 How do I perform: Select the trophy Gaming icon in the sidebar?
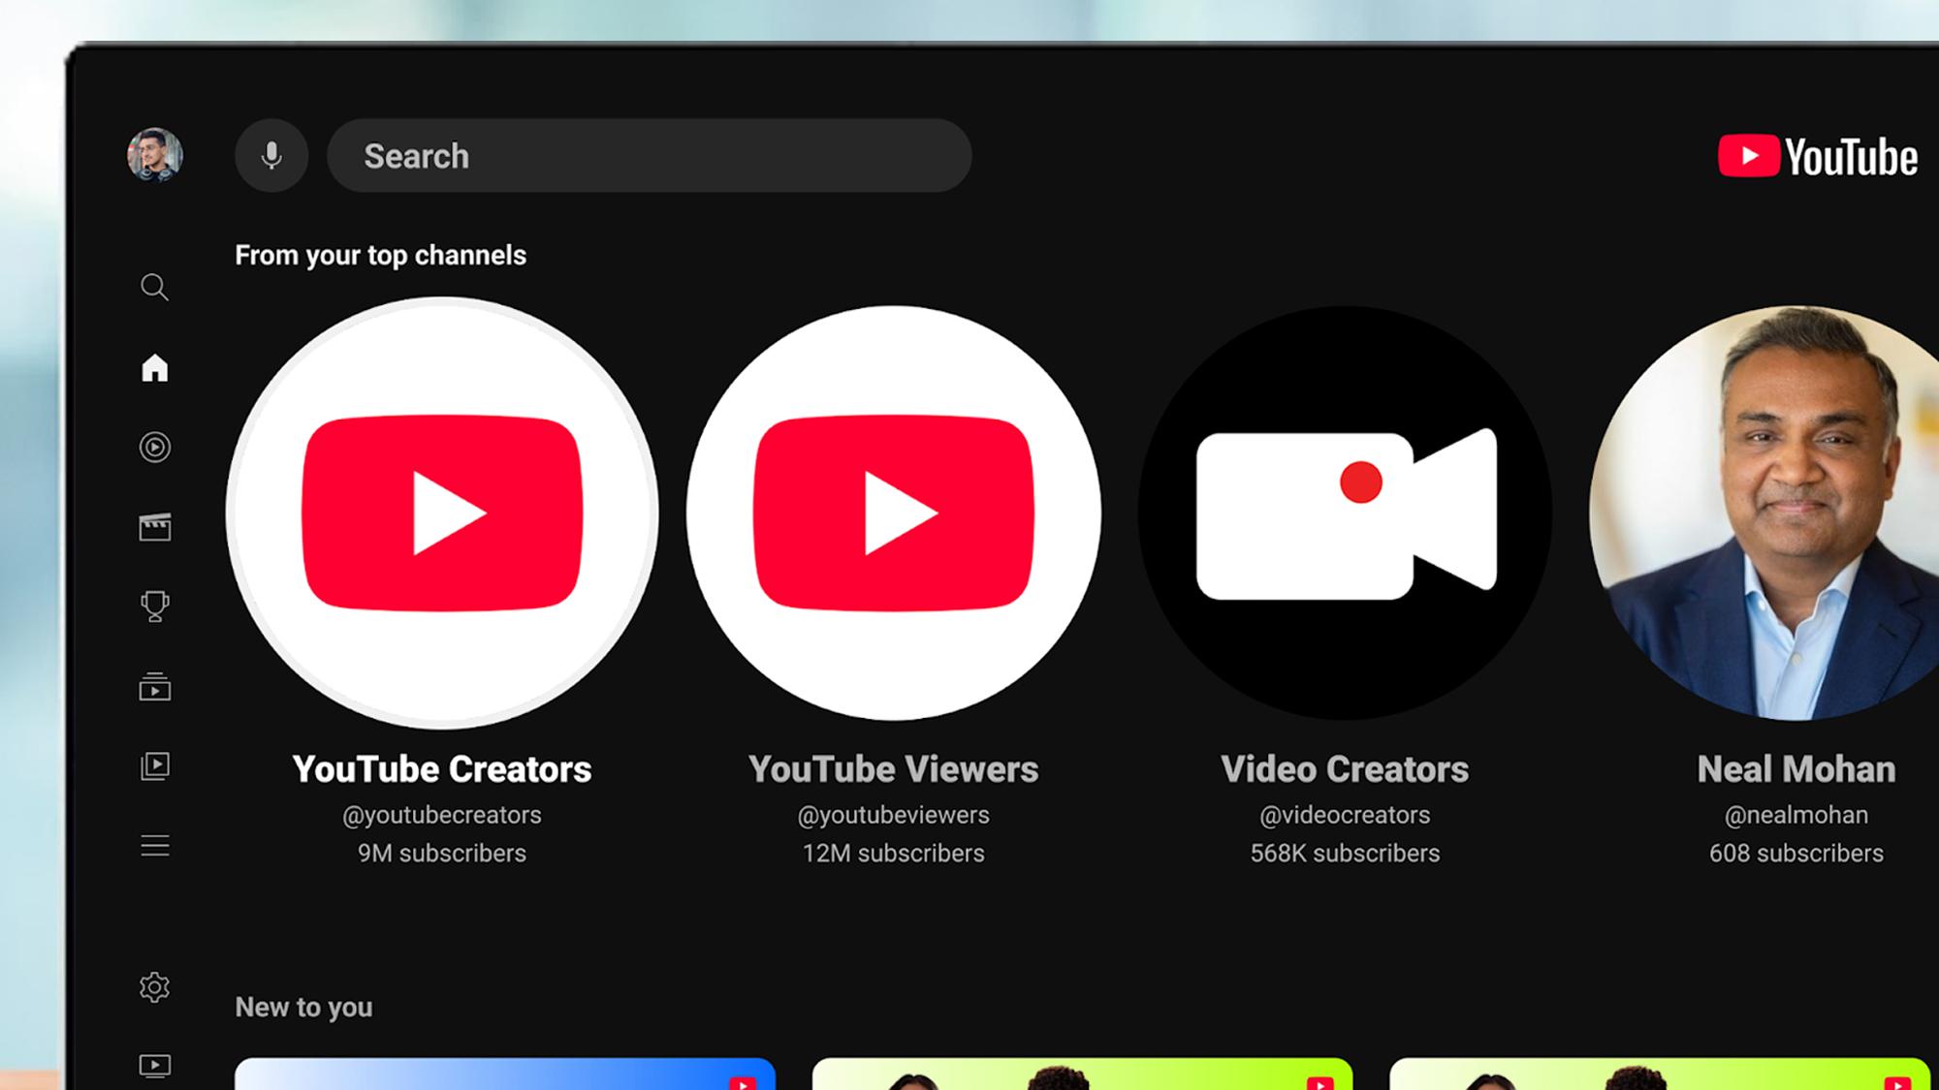pos(154,607)
